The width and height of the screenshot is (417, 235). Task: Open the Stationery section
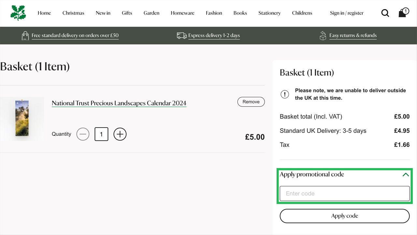tap(269, 13)
